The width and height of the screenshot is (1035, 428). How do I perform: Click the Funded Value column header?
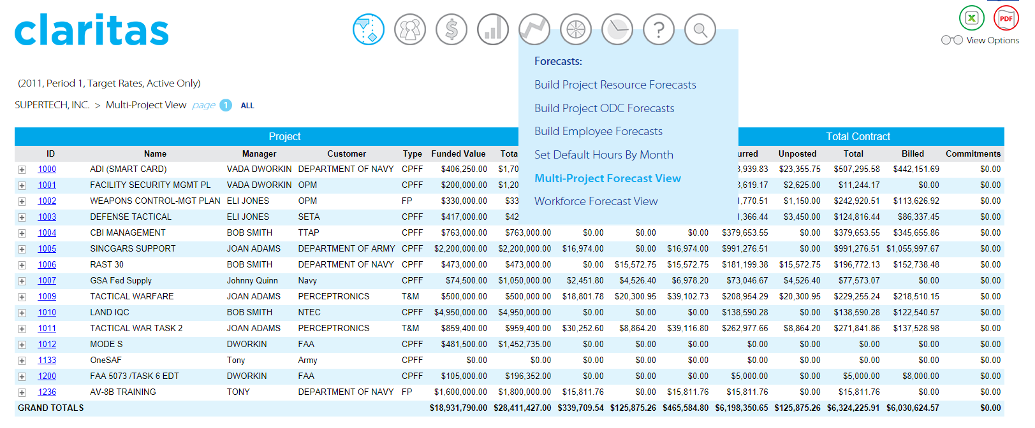coord(459,153)
